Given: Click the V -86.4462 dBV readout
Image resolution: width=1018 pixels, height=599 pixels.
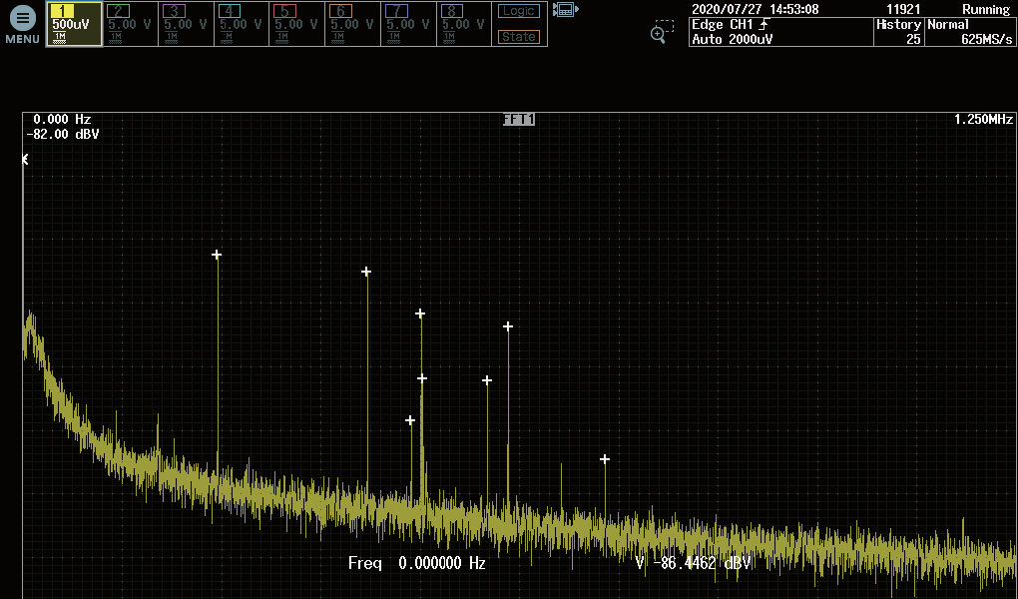Looking at the screenshot, I should 693,563.
